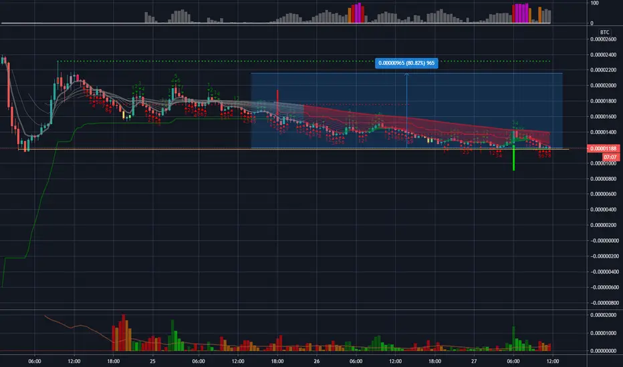Click -0.00000800 on the price axis

click(x=604, y=303)
